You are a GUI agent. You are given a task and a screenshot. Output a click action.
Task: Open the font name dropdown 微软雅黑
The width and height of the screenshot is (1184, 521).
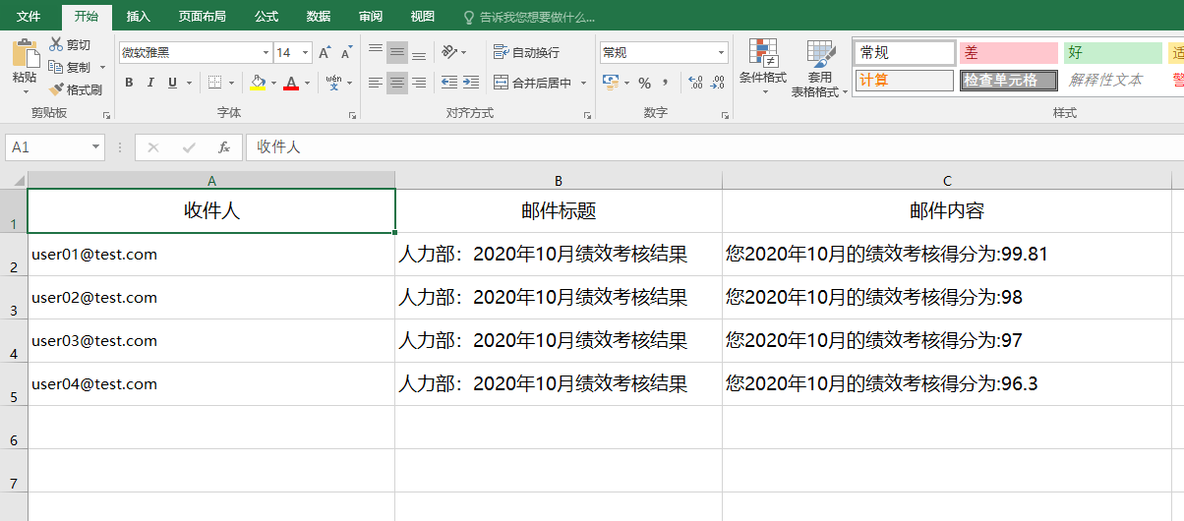pos(266,53)
